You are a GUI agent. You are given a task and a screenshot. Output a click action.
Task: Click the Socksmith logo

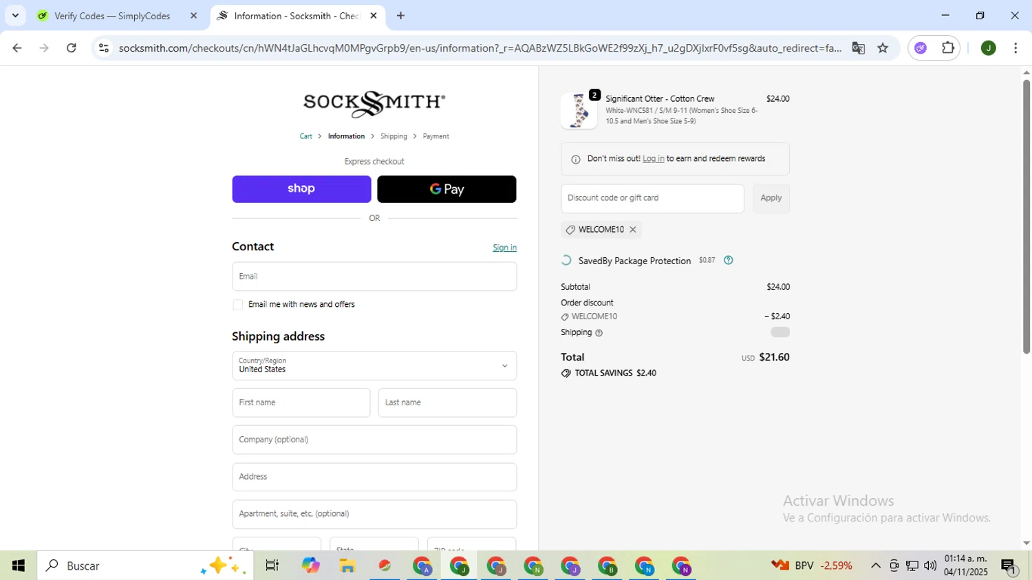tap(374, 104)
